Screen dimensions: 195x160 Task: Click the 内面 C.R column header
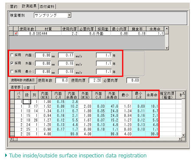click(58, 95)
